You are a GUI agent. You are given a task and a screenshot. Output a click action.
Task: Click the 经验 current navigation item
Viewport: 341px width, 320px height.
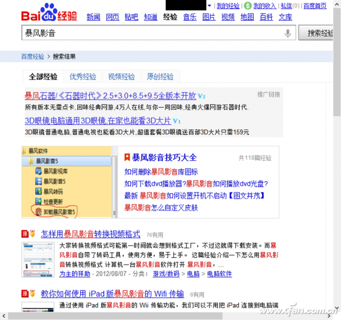click(170, 17)
